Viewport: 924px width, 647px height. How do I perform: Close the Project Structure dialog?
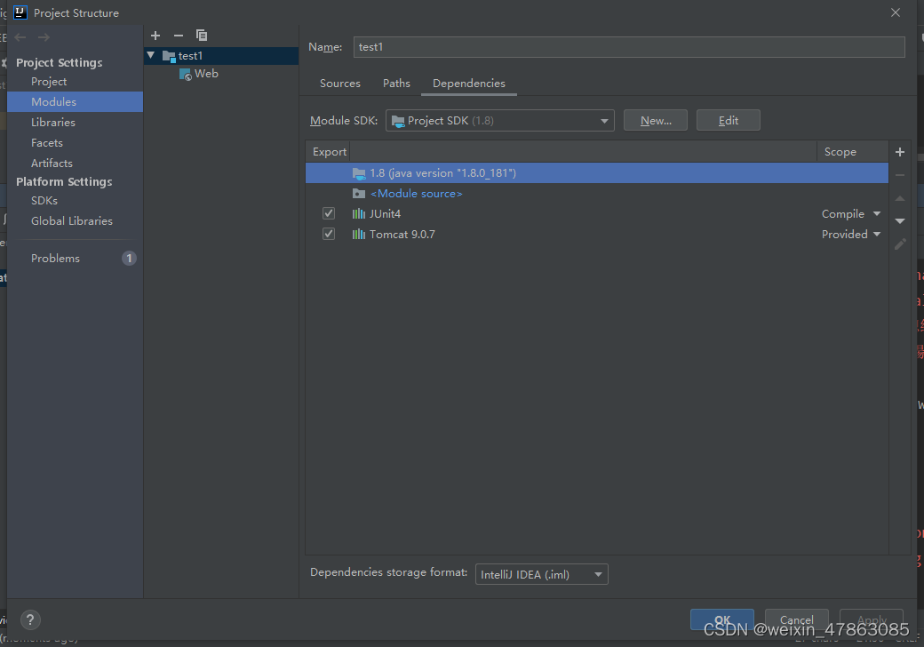[x=896, y=12]
